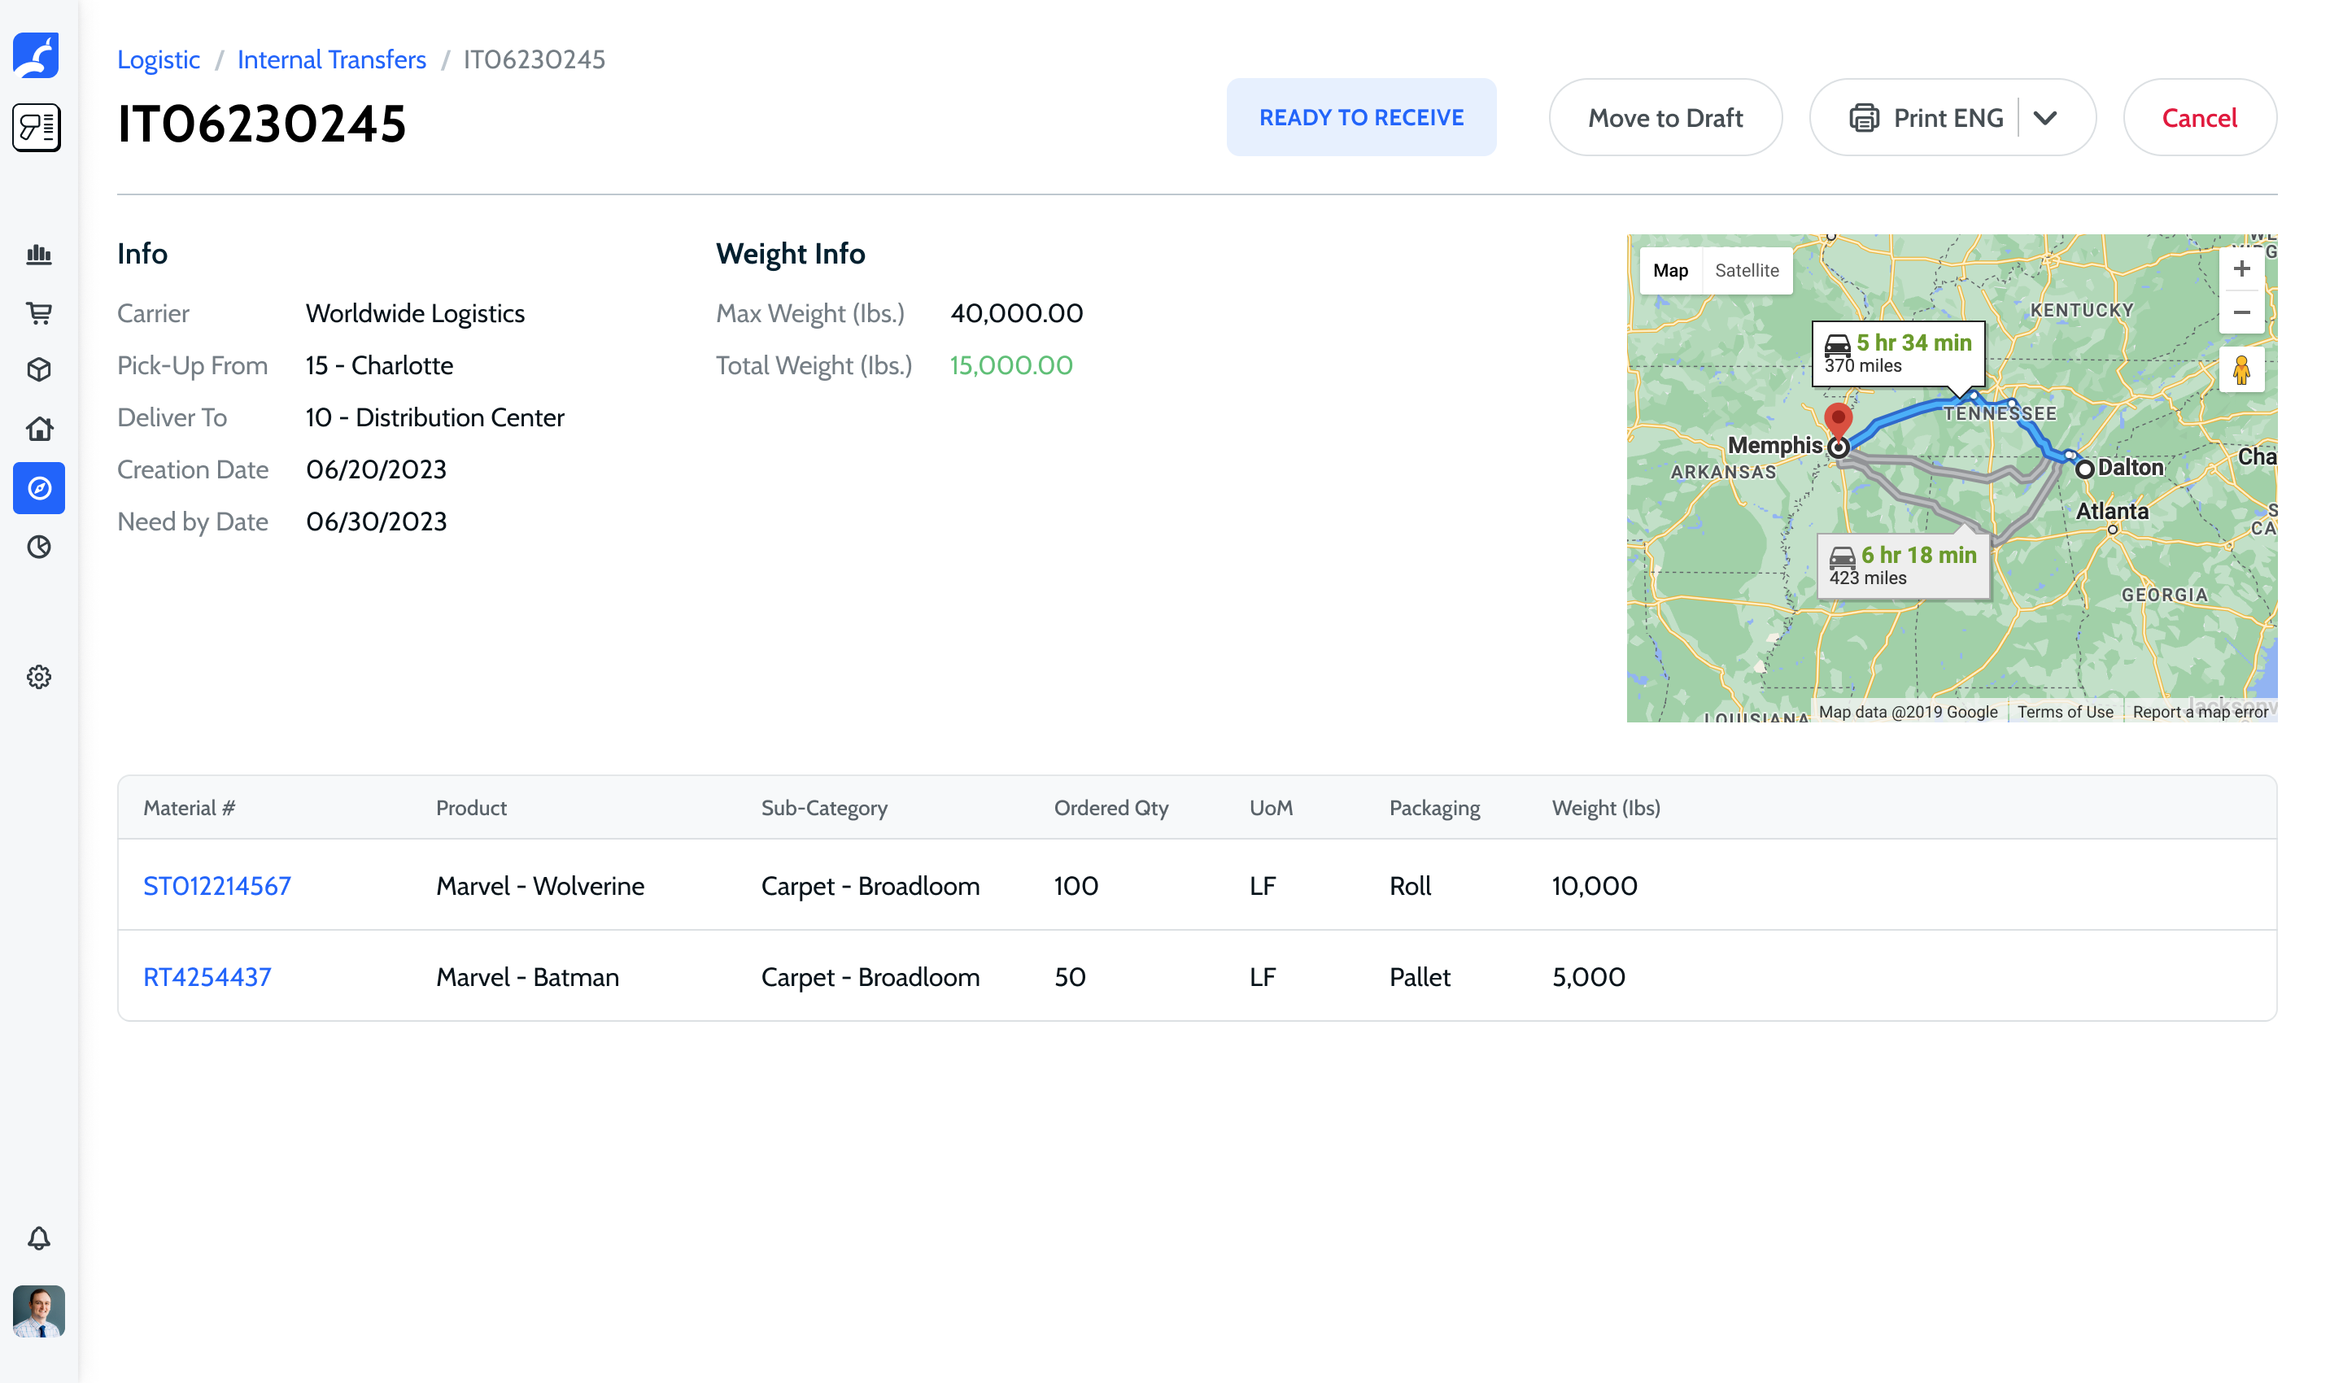Switch map to Satellite view
This screenshot has width=2343, height=1383.
1746,270
